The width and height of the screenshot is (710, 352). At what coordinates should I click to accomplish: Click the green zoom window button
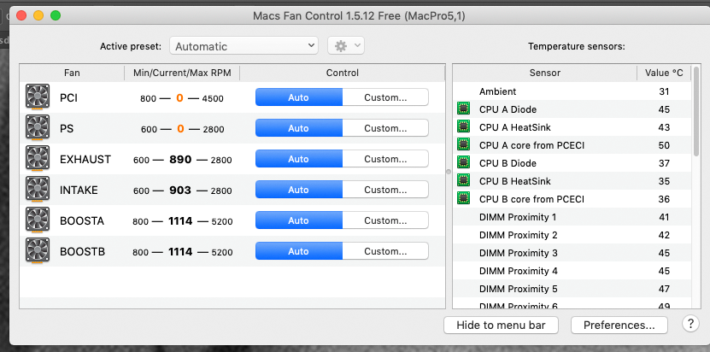coord(56,16)
